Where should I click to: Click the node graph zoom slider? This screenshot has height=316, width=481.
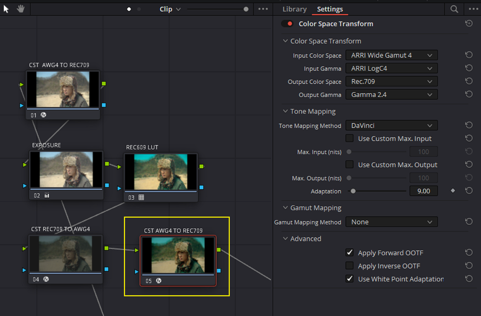coord(217,9)
